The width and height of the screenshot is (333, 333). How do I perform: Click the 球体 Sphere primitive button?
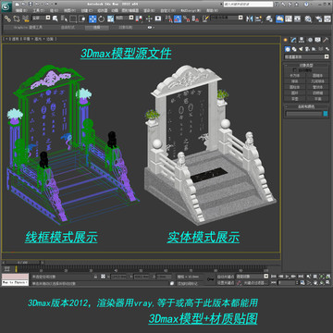295,81
